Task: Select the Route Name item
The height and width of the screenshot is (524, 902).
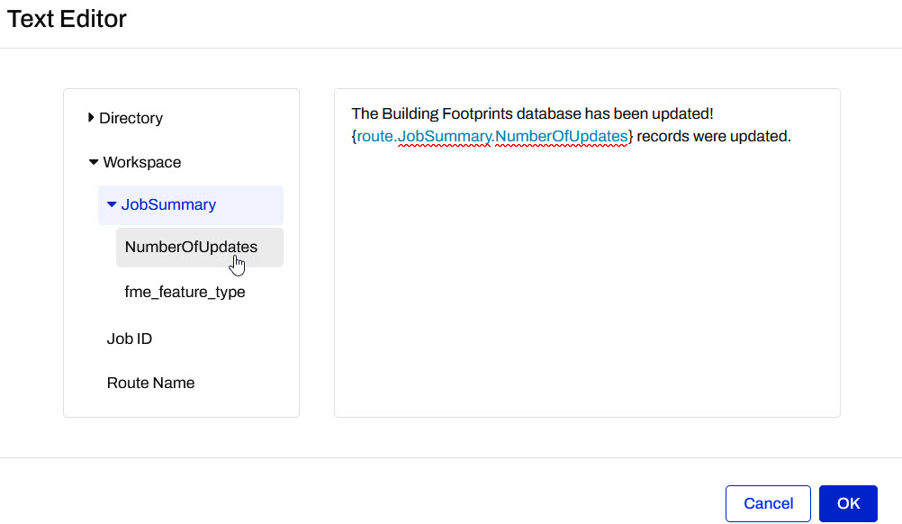Action: 150,383
